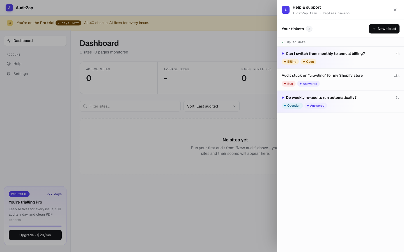
Task: Click the No sites yet heading
Action: pos(235,140)
